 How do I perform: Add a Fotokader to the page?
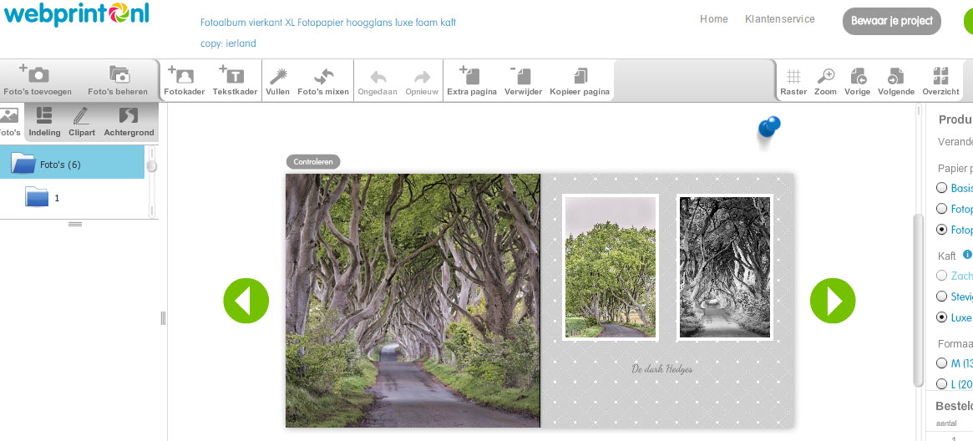(184, 75)
